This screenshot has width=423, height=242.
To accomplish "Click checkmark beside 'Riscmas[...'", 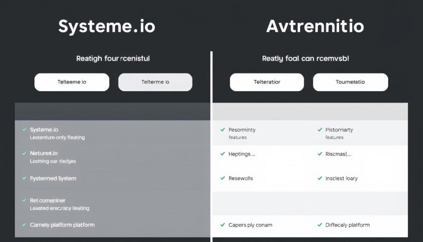I will tap(320, 154).
